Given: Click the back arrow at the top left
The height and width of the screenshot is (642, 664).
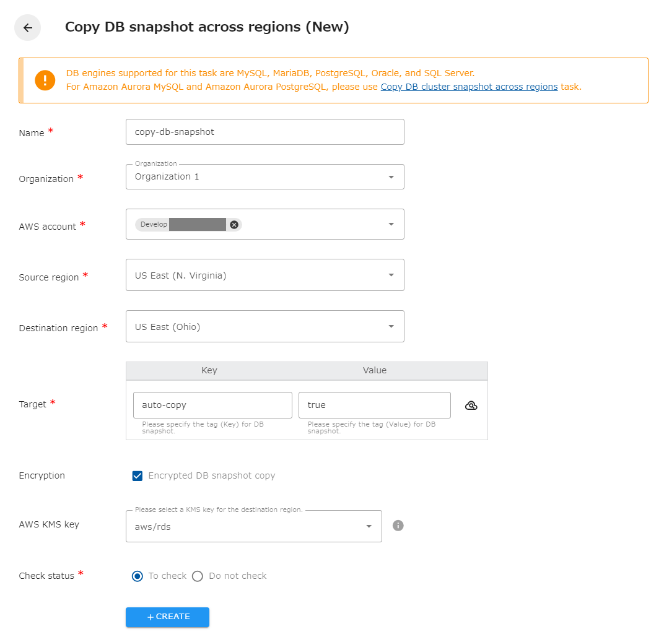Looking at the screenshot, I should [27, 27].
